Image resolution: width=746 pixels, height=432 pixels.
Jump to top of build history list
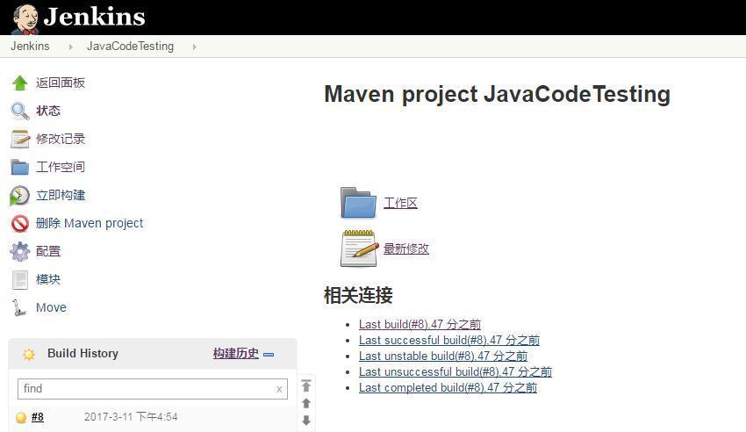(x=306, y=385)
